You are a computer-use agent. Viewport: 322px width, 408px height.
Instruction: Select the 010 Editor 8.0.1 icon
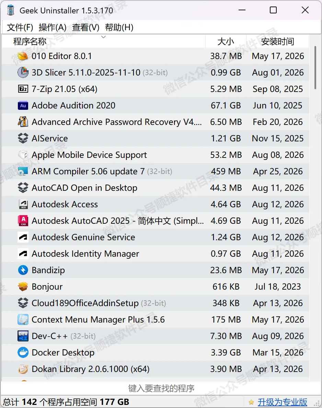click(x=23, y=56)
